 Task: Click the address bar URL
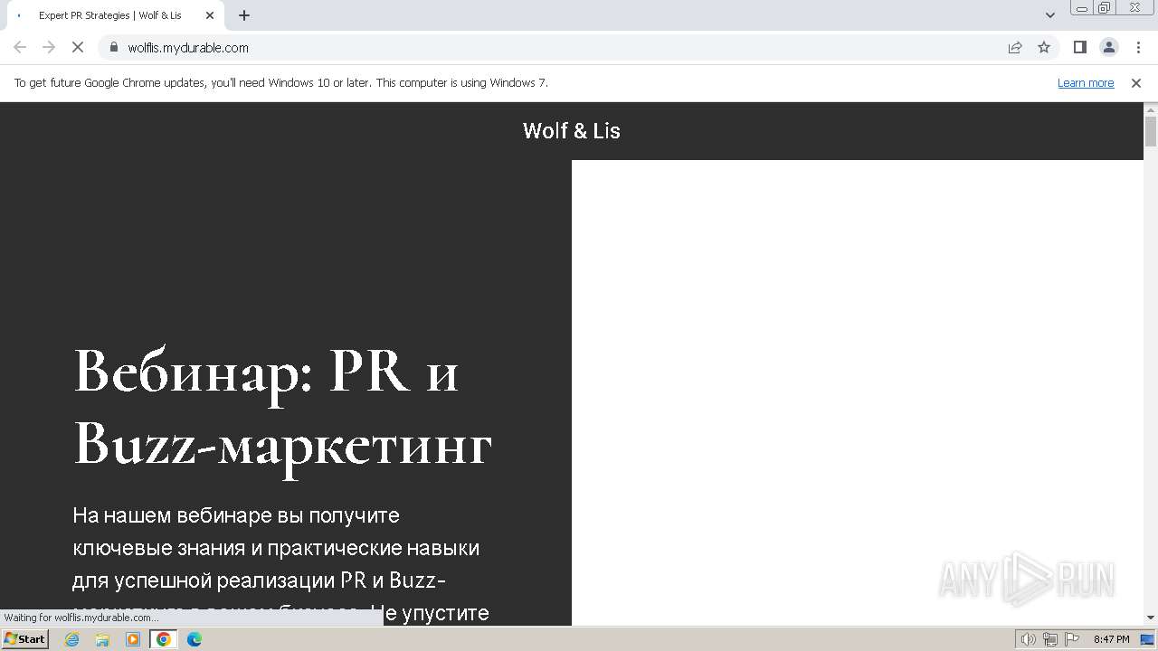click(x=188, y=47)
